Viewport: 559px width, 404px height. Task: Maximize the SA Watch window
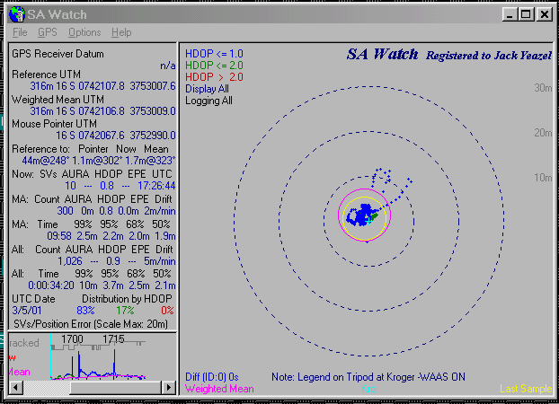click(x=528, y=14)
